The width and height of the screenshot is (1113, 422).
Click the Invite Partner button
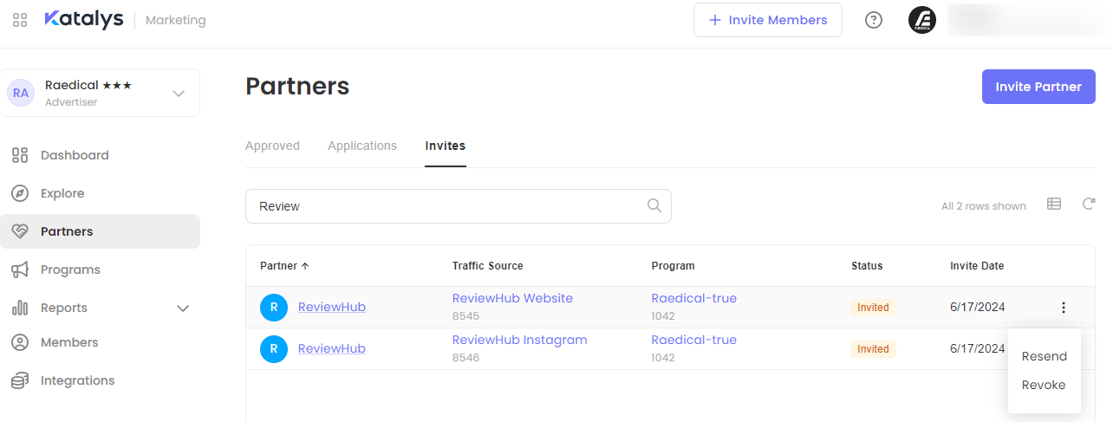[x=1038, y=87]
